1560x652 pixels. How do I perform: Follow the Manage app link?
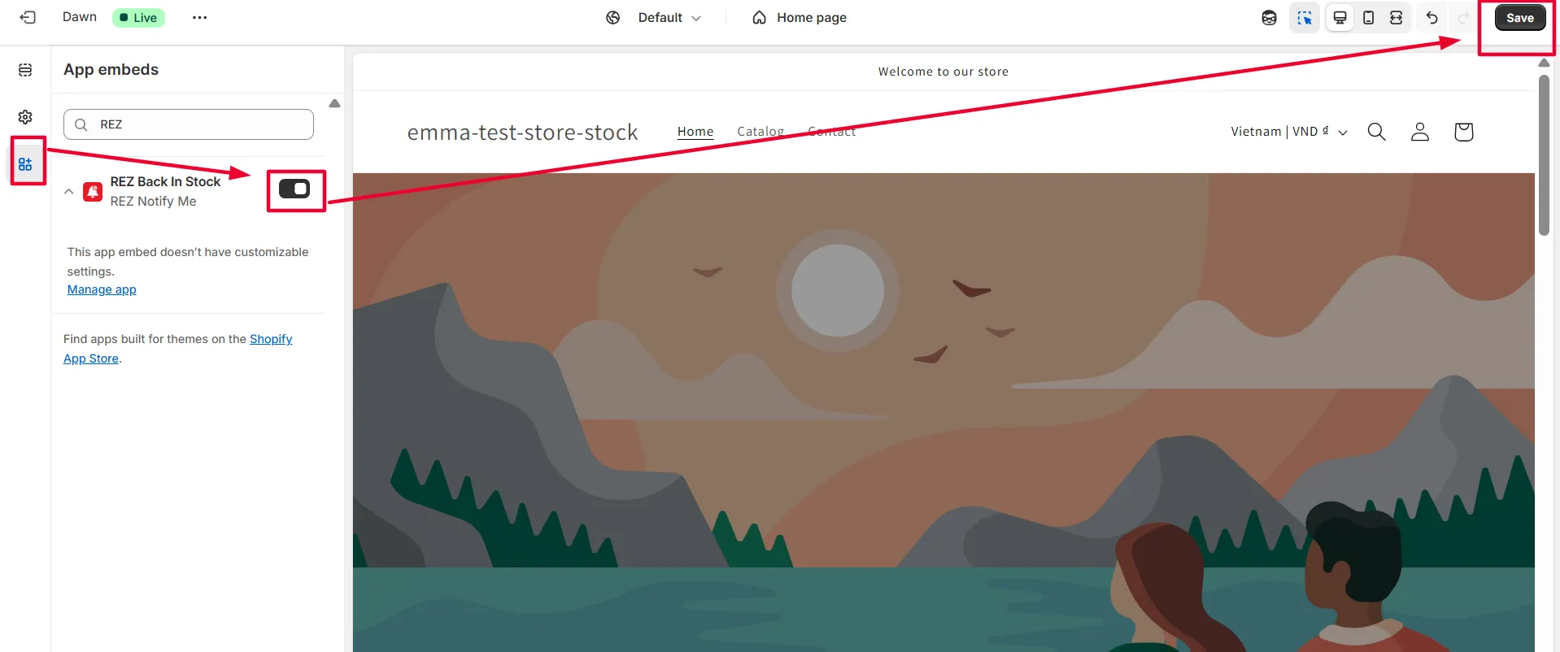tap(102, 289)
